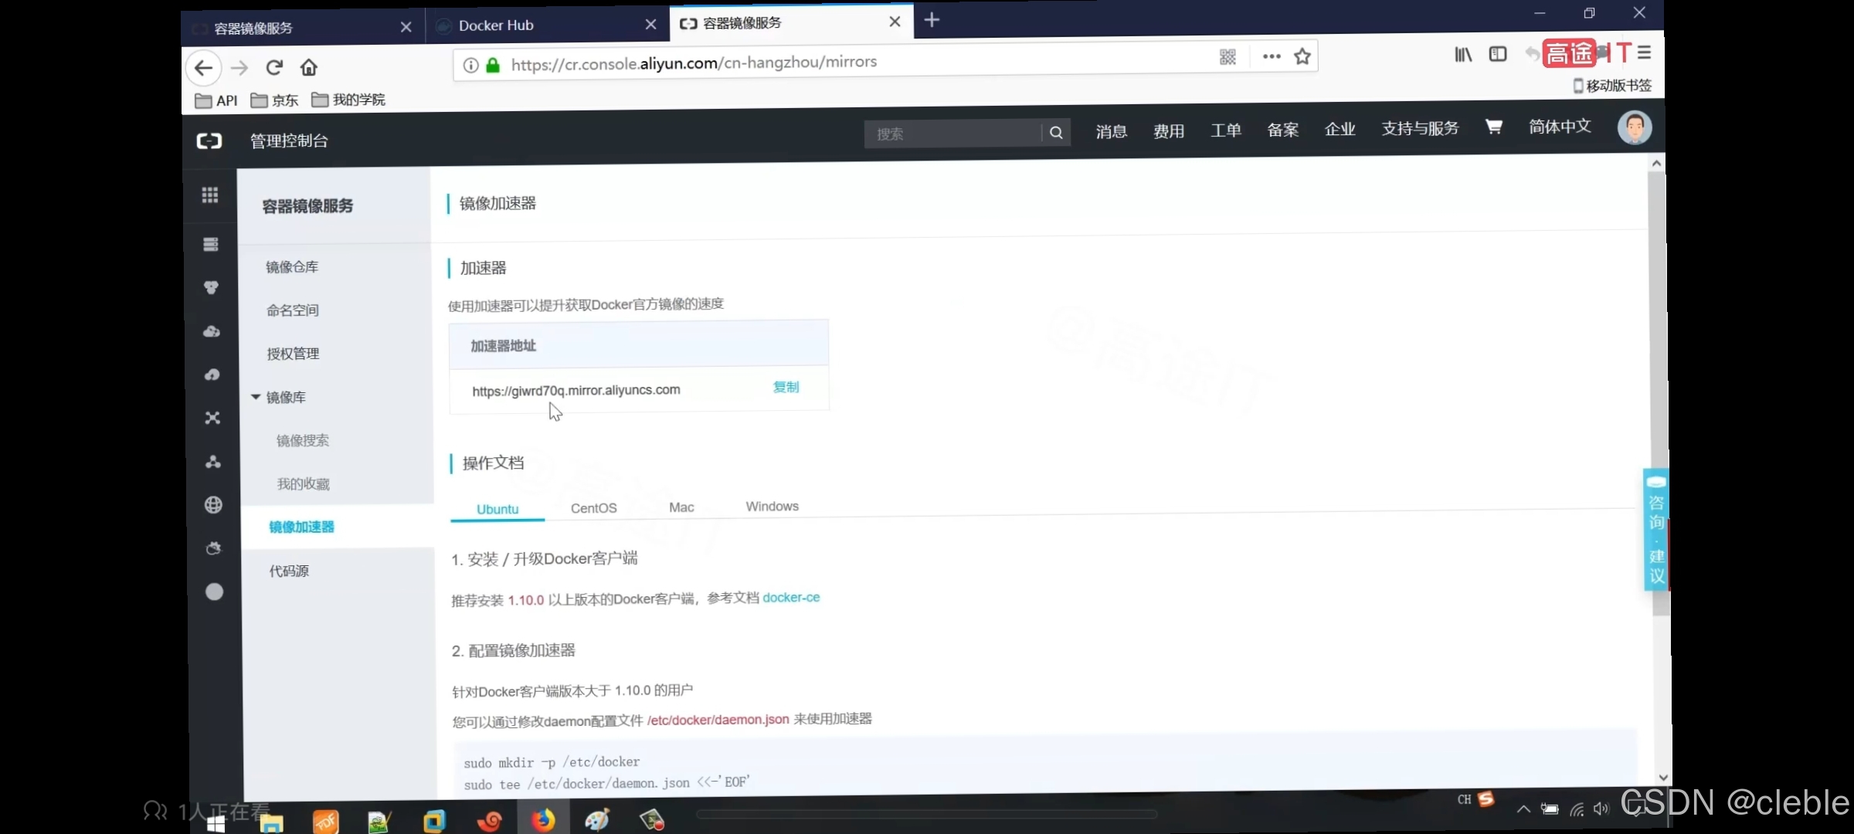The width and height of the screenshot is (1854, 834).
Task: Open 备案 in the top navigation
Action: 1283,130
